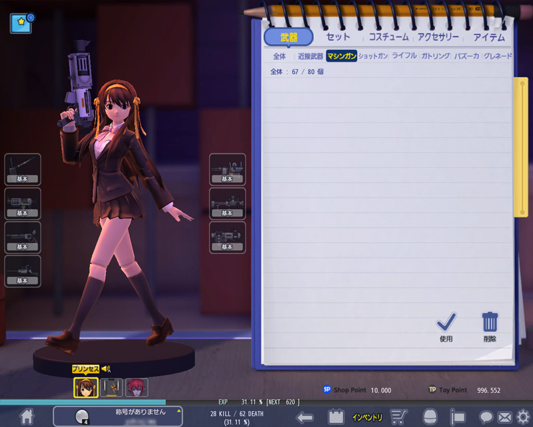Switch to the コスチューム tab
Viewport: 533px width, 427px height.
coord(389,37)
